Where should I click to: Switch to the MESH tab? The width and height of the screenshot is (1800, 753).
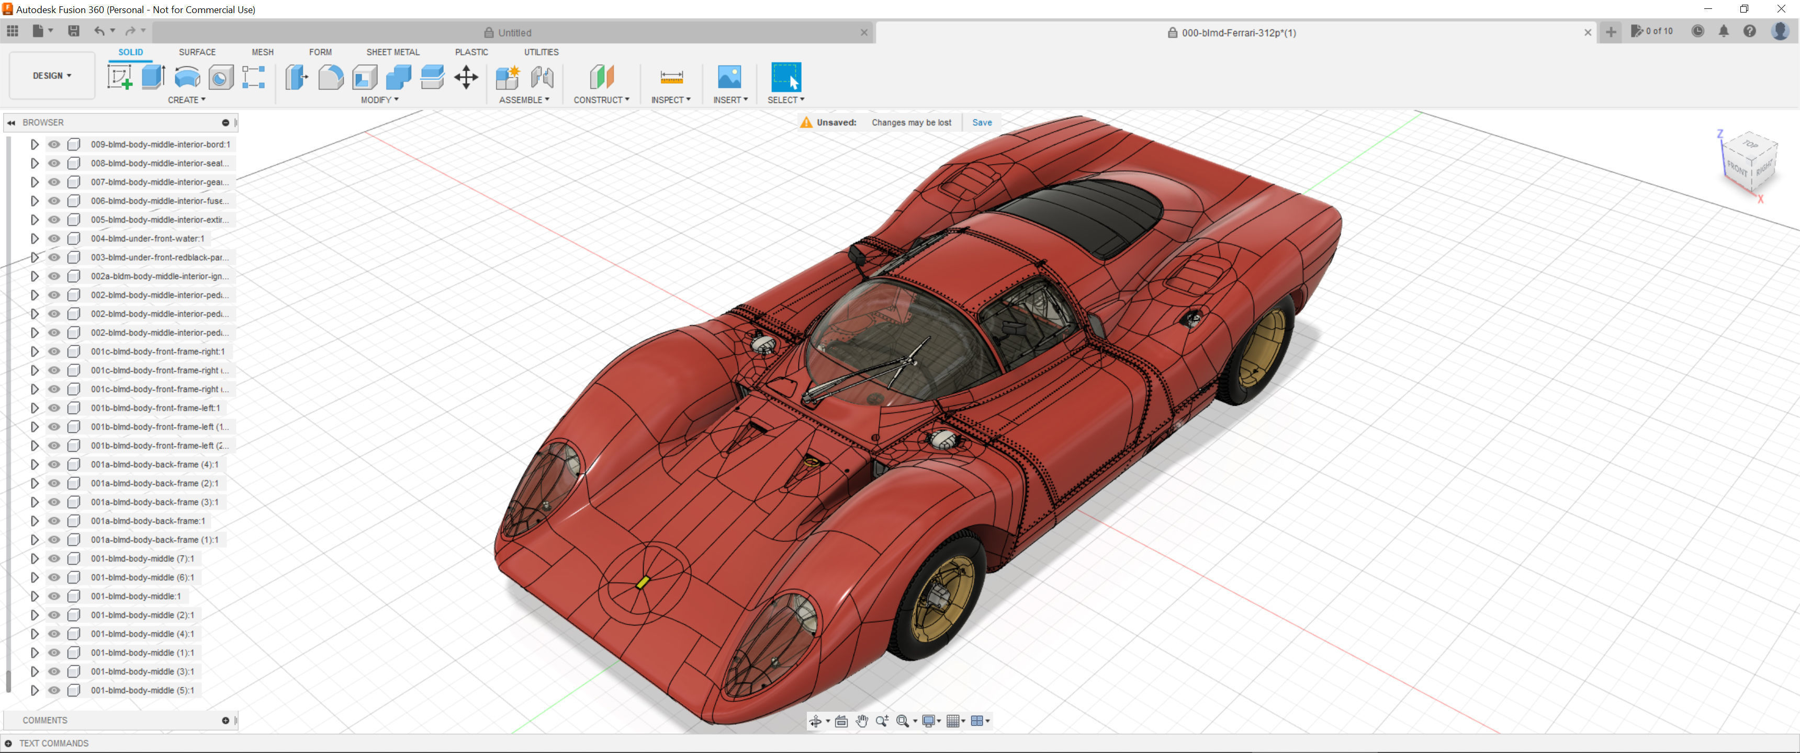(x=263, y=52)
